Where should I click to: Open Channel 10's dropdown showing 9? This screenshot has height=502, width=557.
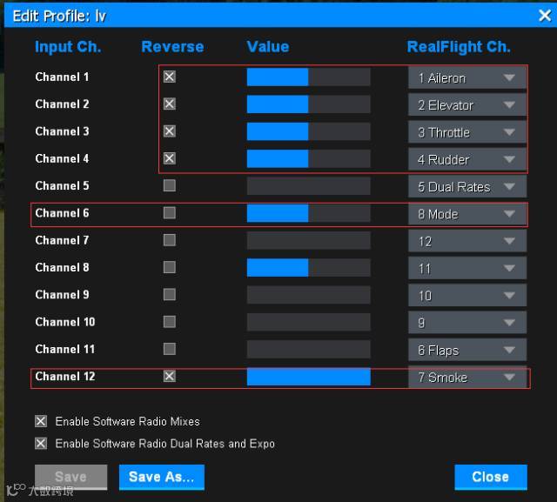pyautogui.click(x=467, y=323)
